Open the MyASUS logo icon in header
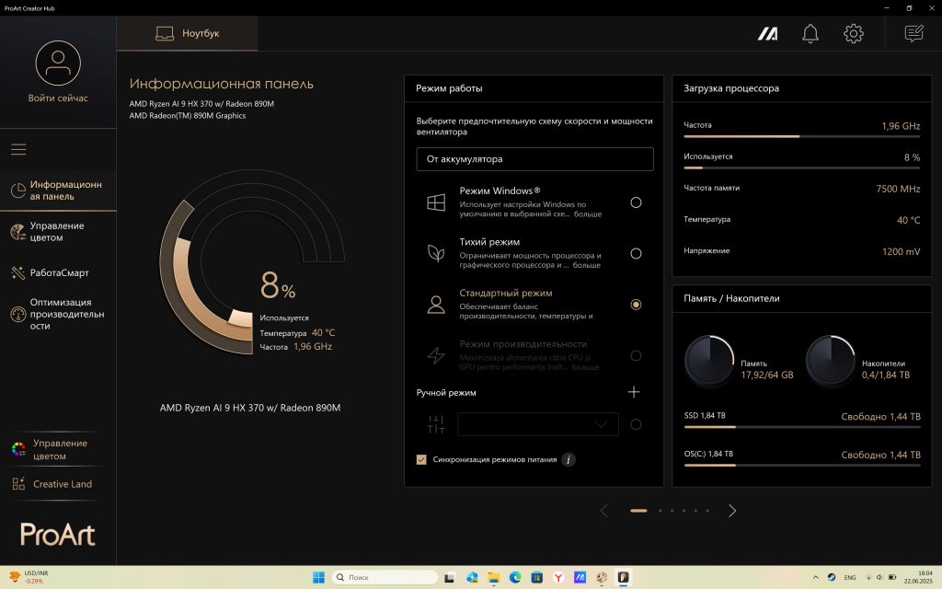Viewport: 942px width, 589px height. (767, 34)
